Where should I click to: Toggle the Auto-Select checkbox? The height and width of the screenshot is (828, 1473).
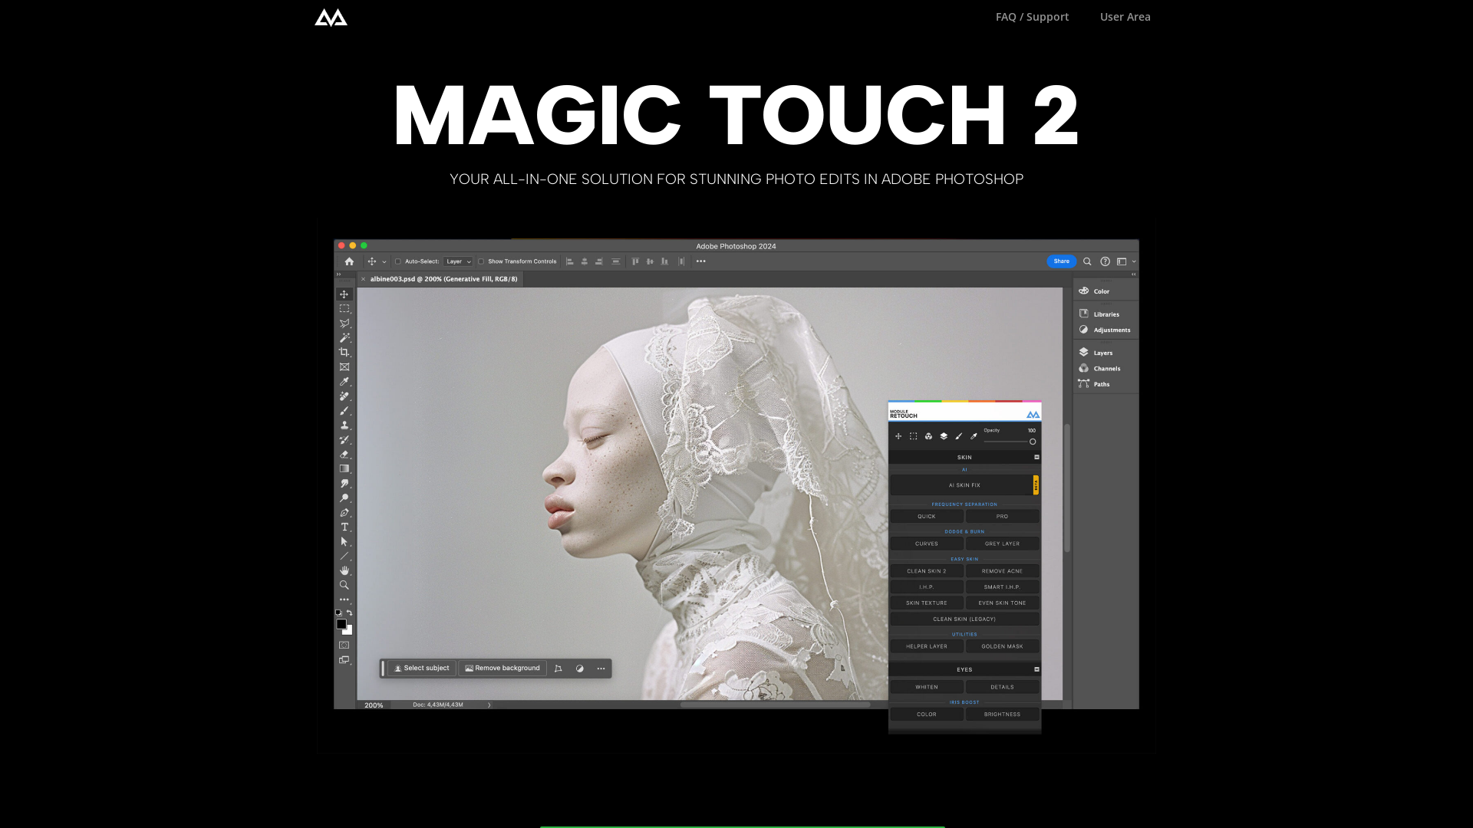398,261
